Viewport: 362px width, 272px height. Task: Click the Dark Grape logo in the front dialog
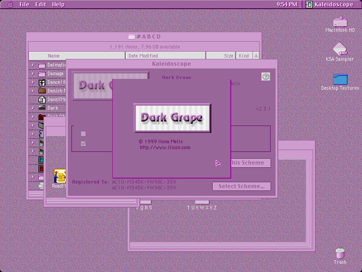pos(172,118)
